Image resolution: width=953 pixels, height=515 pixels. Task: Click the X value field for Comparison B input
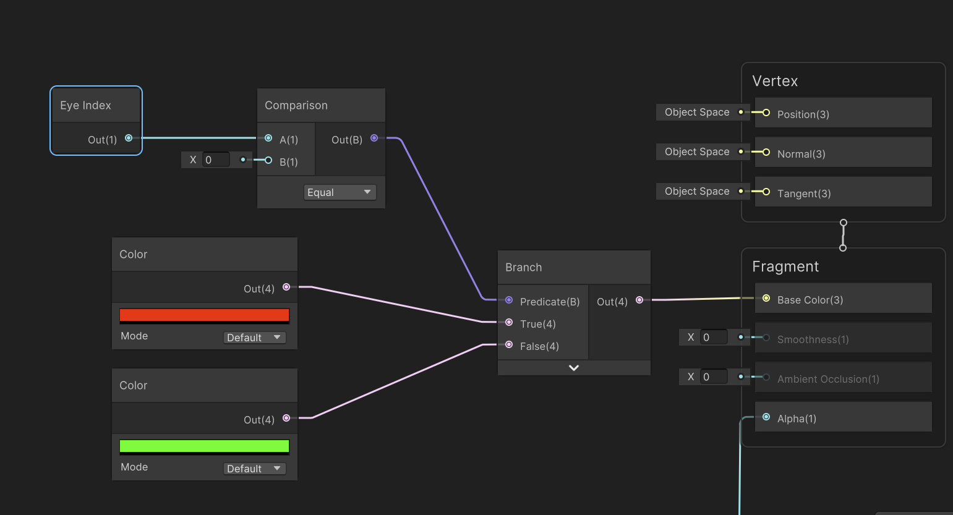pyautogui.click(x=216, y=160)
